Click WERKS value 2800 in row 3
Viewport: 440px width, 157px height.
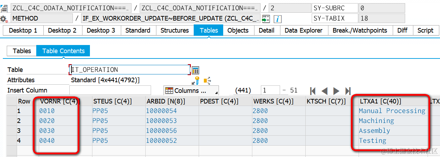tap(260, 131)
